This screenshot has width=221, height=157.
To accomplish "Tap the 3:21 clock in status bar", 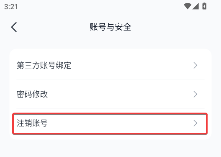I will (11, 7).
